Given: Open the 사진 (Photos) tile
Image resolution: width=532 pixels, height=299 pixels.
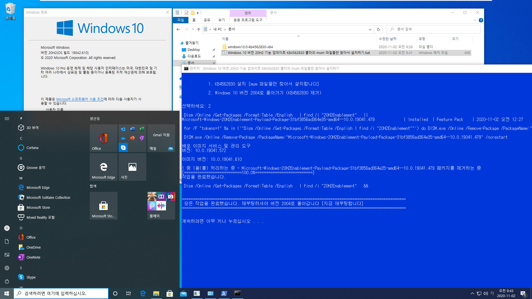Looking at the screenshot, I should 132,167.
